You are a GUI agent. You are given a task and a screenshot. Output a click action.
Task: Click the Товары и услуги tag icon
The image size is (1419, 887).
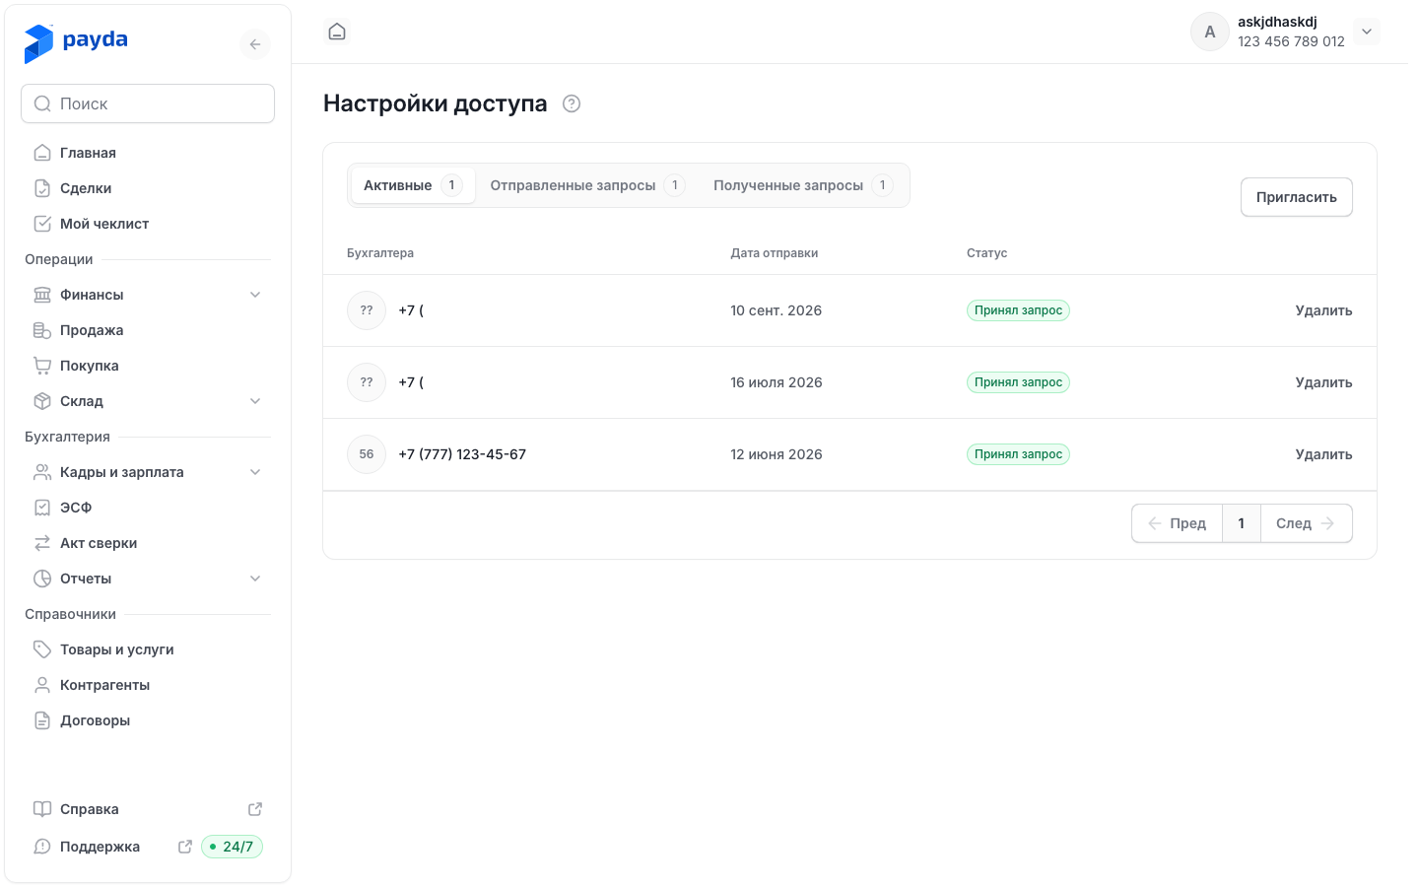click(x=42, y=649)
